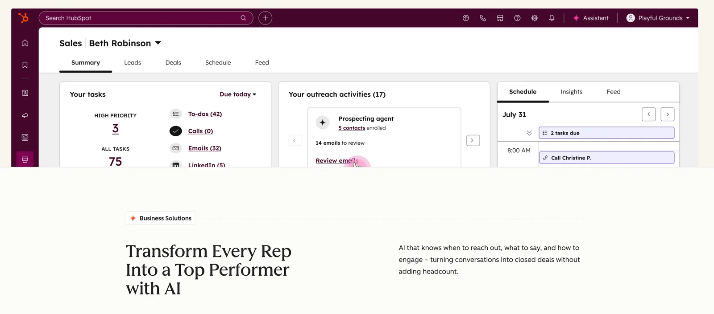Open the Home icon in sidebar

pos(25,43)
